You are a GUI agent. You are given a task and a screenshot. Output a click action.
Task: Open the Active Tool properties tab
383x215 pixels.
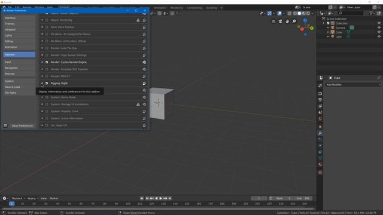click(x=320, y=86)
